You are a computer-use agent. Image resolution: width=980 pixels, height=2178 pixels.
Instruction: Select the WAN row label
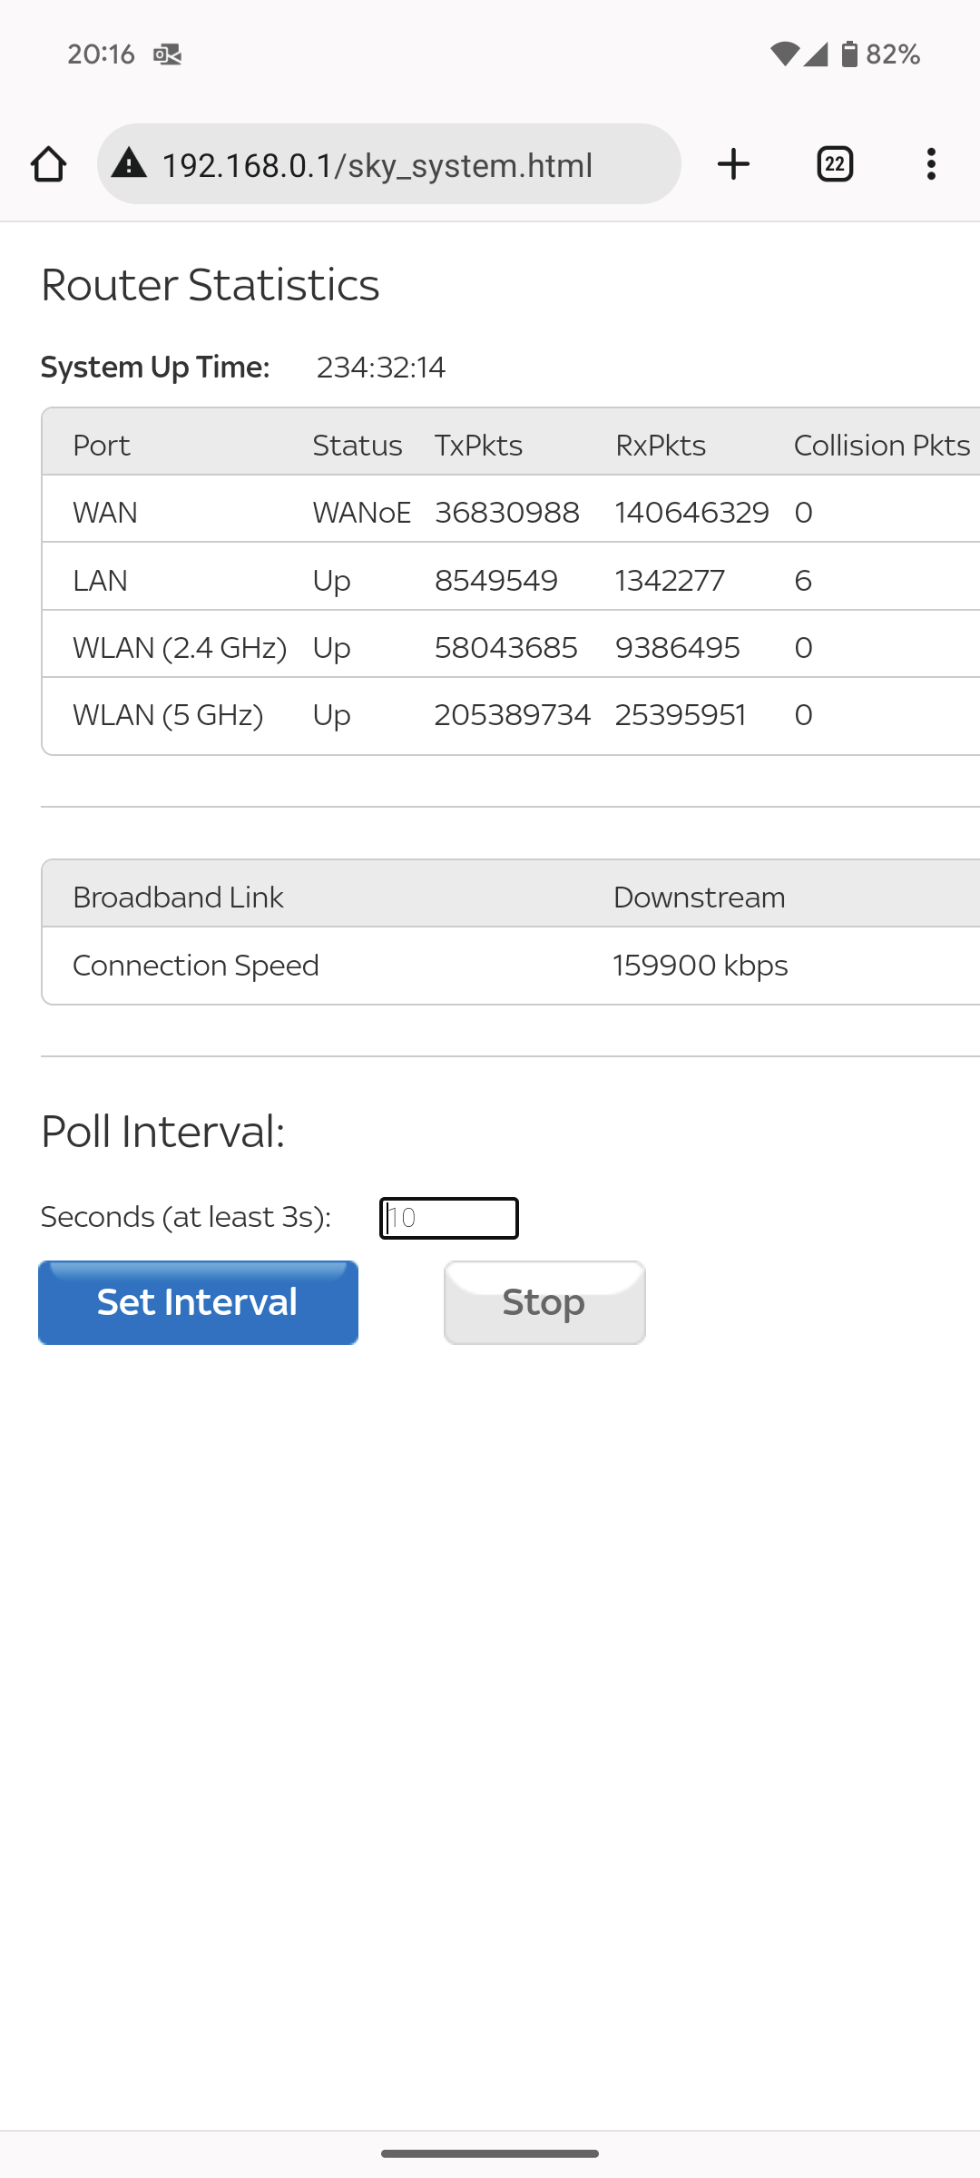coord(105,513)
